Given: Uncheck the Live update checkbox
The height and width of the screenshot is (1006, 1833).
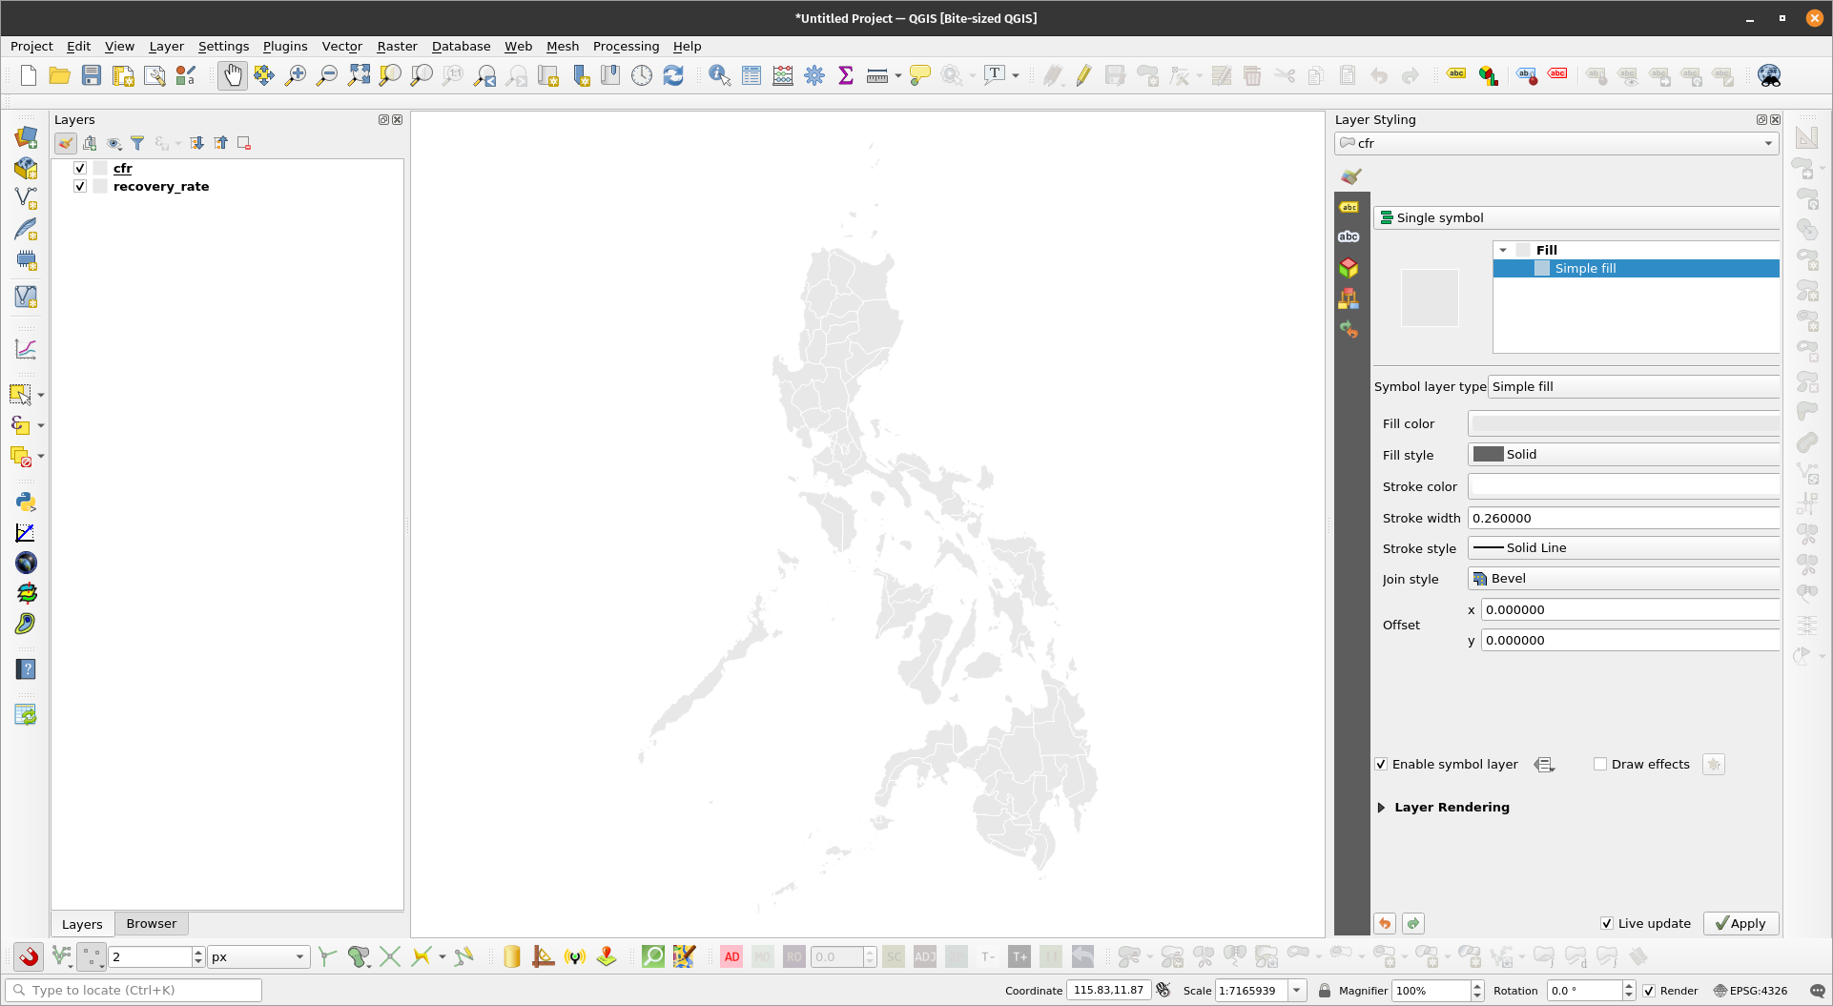Looking at the screenshot, I should coord(1607,923).
